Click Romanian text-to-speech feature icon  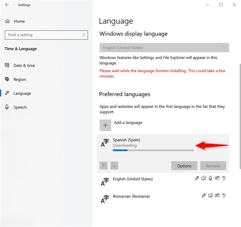point(211,196)
